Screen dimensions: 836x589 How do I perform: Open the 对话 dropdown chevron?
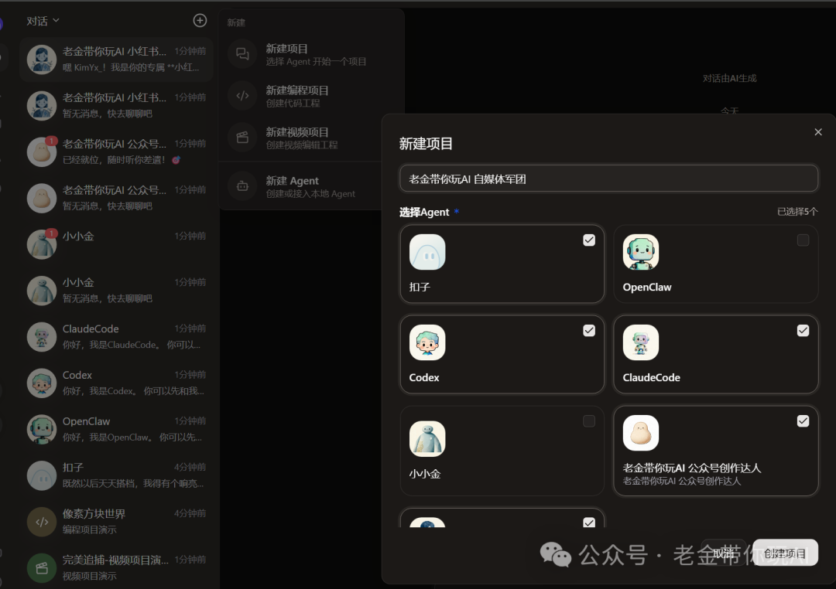click(56, 21)
